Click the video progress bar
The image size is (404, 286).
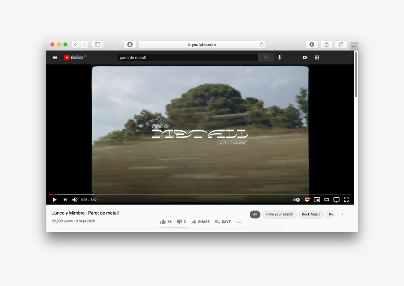pyautogui.click(x=200, y=194)
